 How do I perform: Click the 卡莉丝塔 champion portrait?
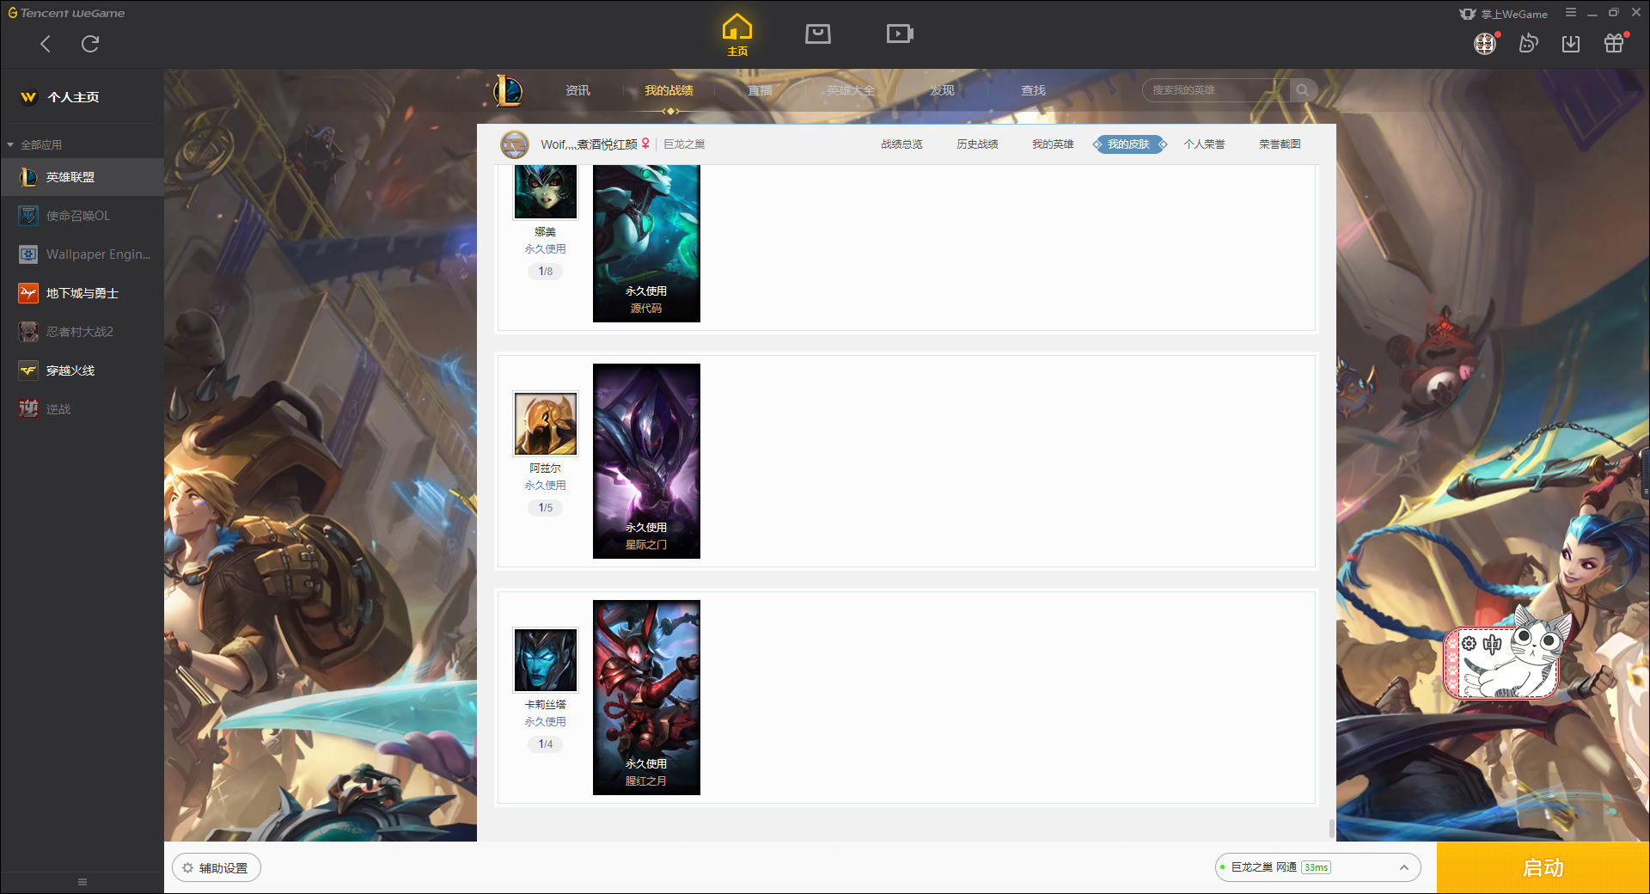546,660
